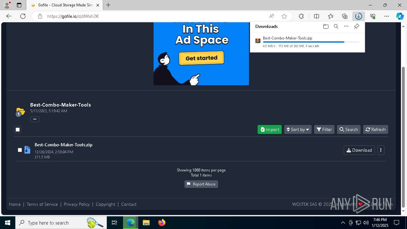Open the tab actions menu icon
The height and width of the screenshot is (229, 407).
(x=19, y=5)
